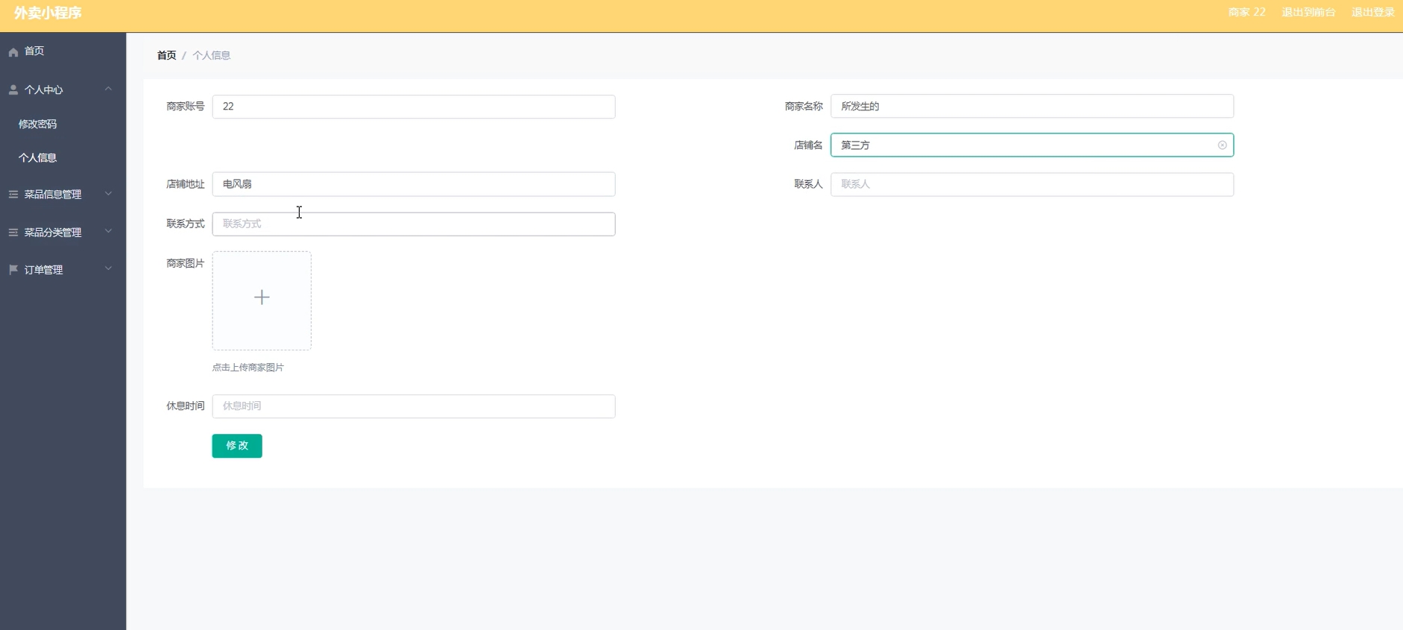Click 退出到前台 in the header

click(1308, 13)
